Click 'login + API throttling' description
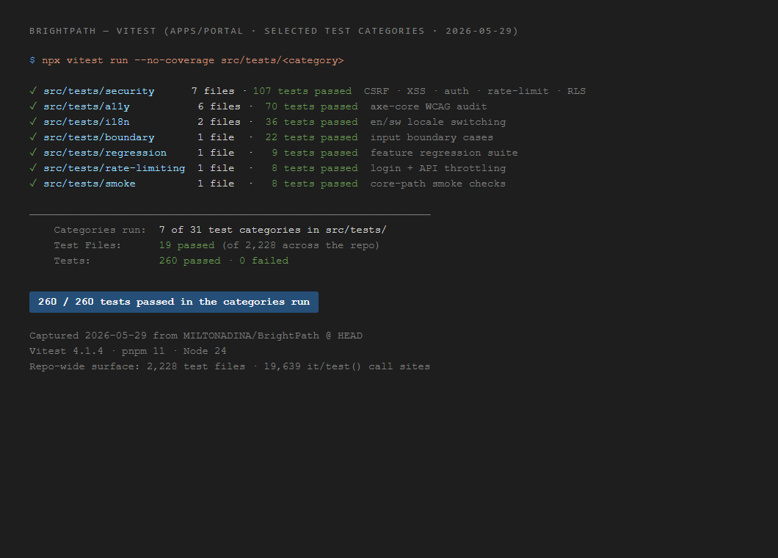778x558 pixels. pyautogui.click(x=438, y=168)
